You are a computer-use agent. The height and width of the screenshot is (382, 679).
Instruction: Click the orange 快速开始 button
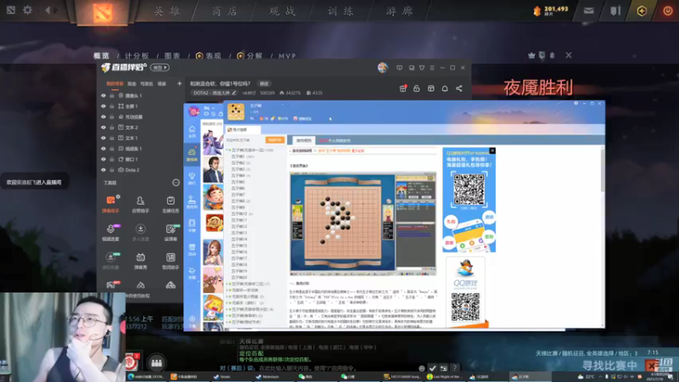pos(275,140)
